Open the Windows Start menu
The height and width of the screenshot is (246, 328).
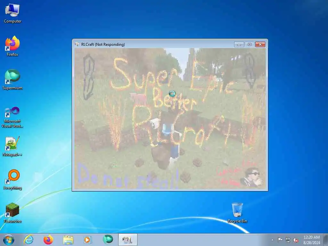(9, 240)
